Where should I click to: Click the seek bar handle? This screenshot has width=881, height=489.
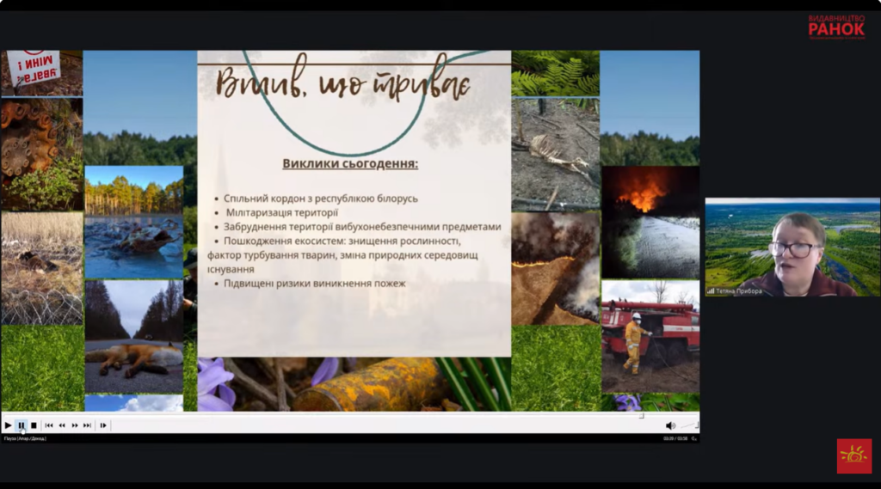click(640, 416)
